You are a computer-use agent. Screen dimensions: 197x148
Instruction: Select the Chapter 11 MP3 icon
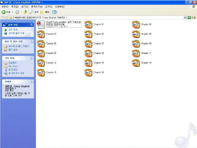tap(136, 53)
